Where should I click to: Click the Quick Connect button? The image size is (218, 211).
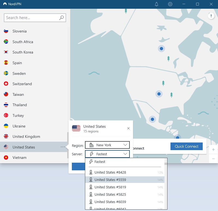(x=186, y=146)
